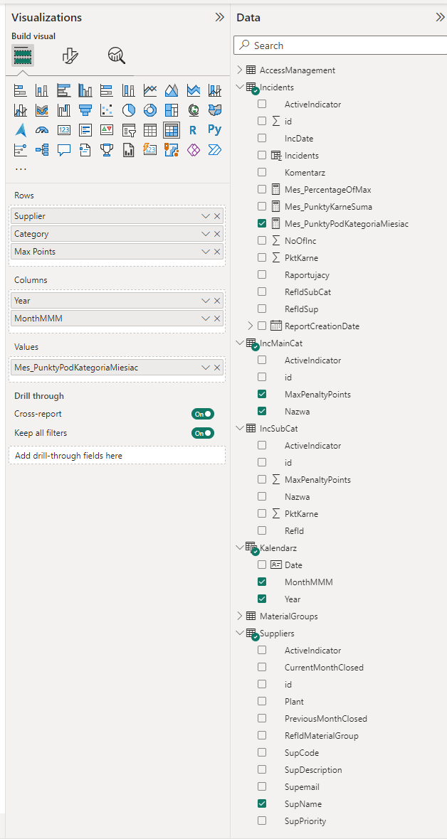Add the Power Automate visual
447x839 pixels.
point(215,150)
